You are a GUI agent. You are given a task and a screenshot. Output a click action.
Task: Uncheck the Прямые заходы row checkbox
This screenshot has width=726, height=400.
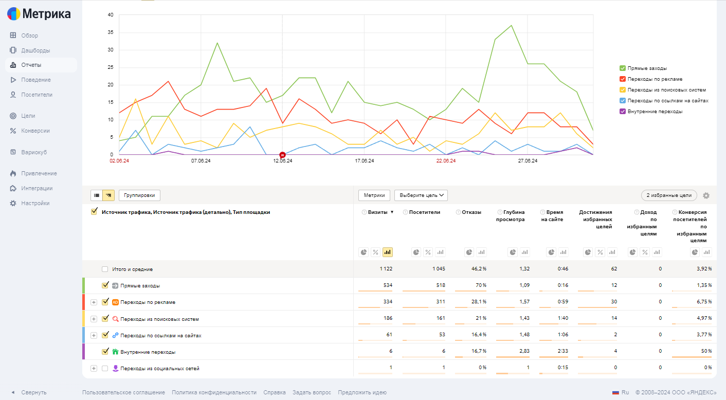click(x=105, y=285)
